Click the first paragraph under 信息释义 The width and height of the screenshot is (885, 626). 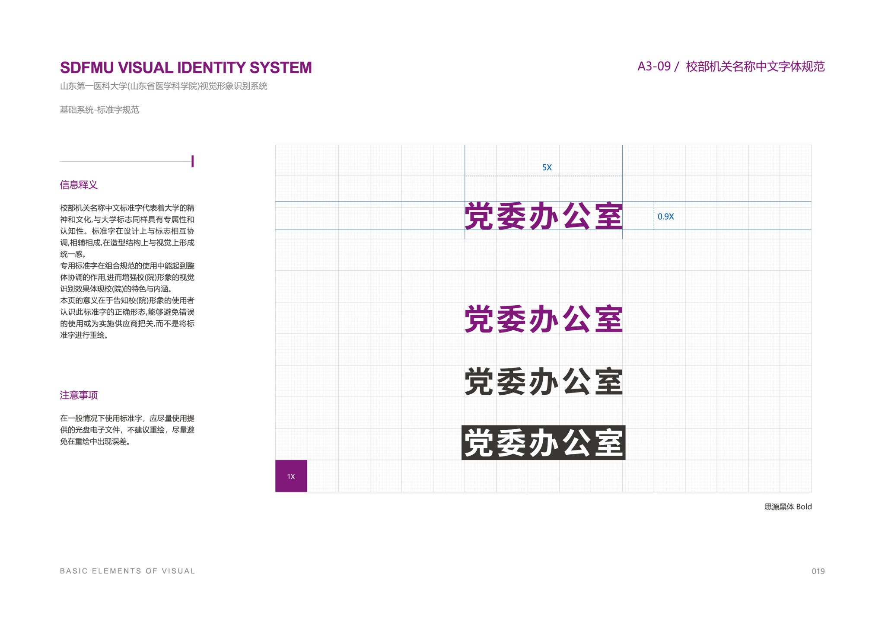tap(127, 231)
